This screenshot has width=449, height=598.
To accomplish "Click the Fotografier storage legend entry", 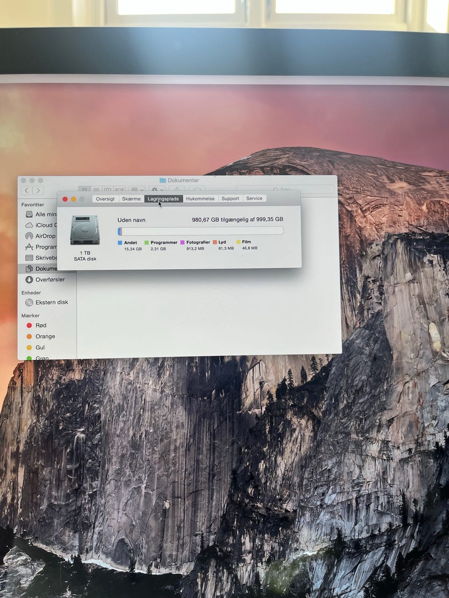I will point(196,245).
